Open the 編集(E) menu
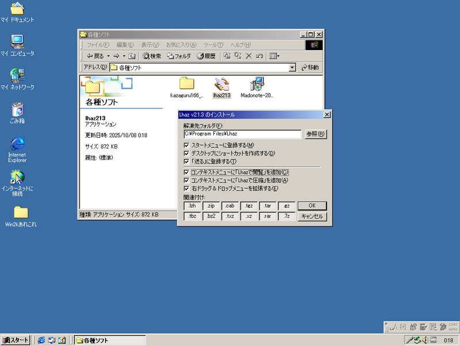Screen dimensions: 460x346 click(x=125, y=45)
